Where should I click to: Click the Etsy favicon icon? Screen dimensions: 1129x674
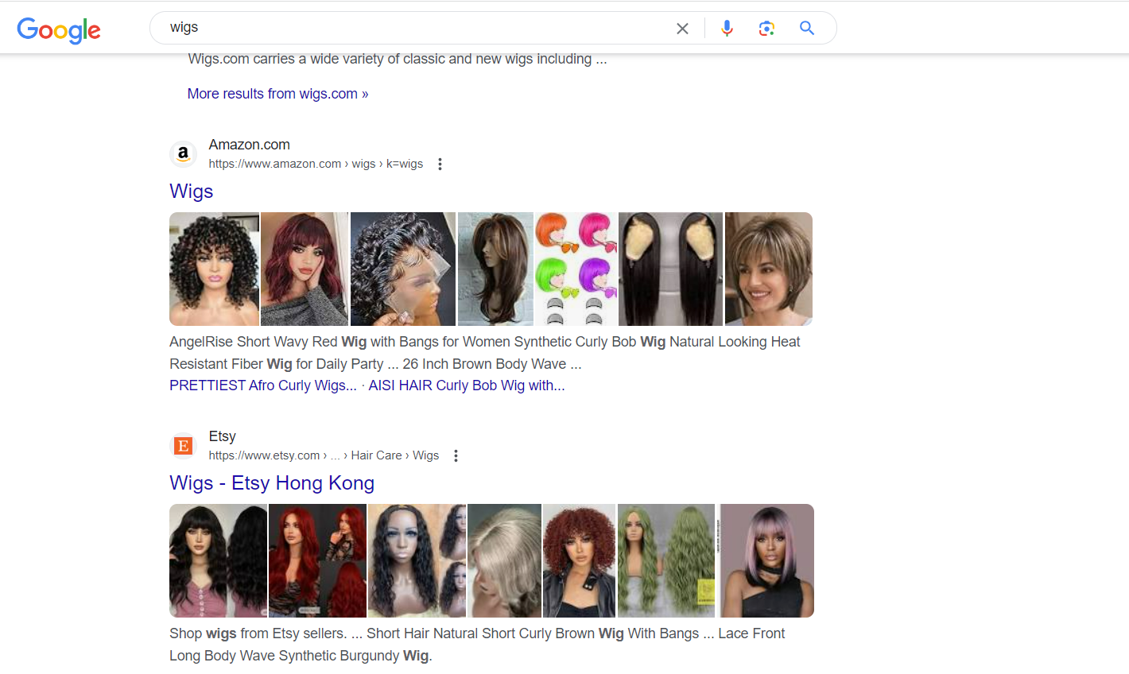pyautogui.click(x=183, y=446)
